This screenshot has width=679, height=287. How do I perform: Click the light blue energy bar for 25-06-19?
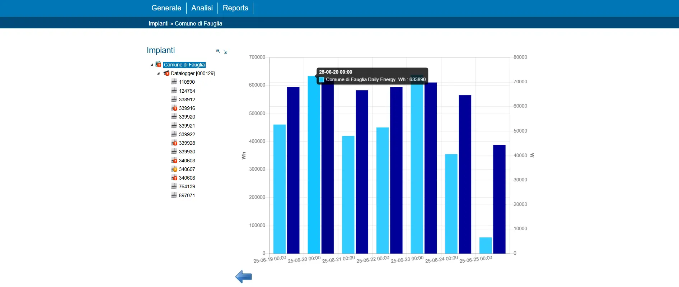pos(280,189)
